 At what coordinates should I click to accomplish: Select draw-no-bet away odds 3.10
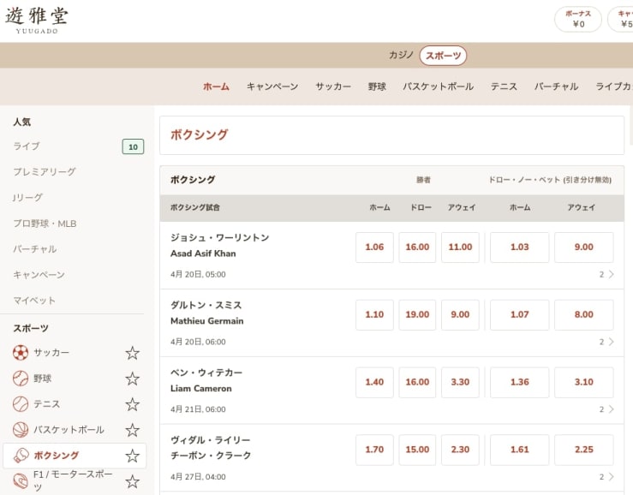[x=584, y=382]
